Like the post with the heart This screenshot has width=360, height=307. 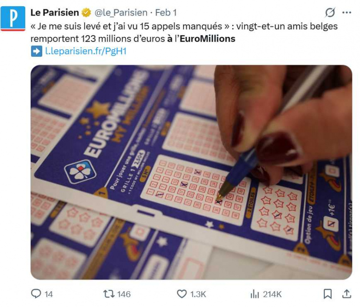pyautogui.click(x=182, y=294)
